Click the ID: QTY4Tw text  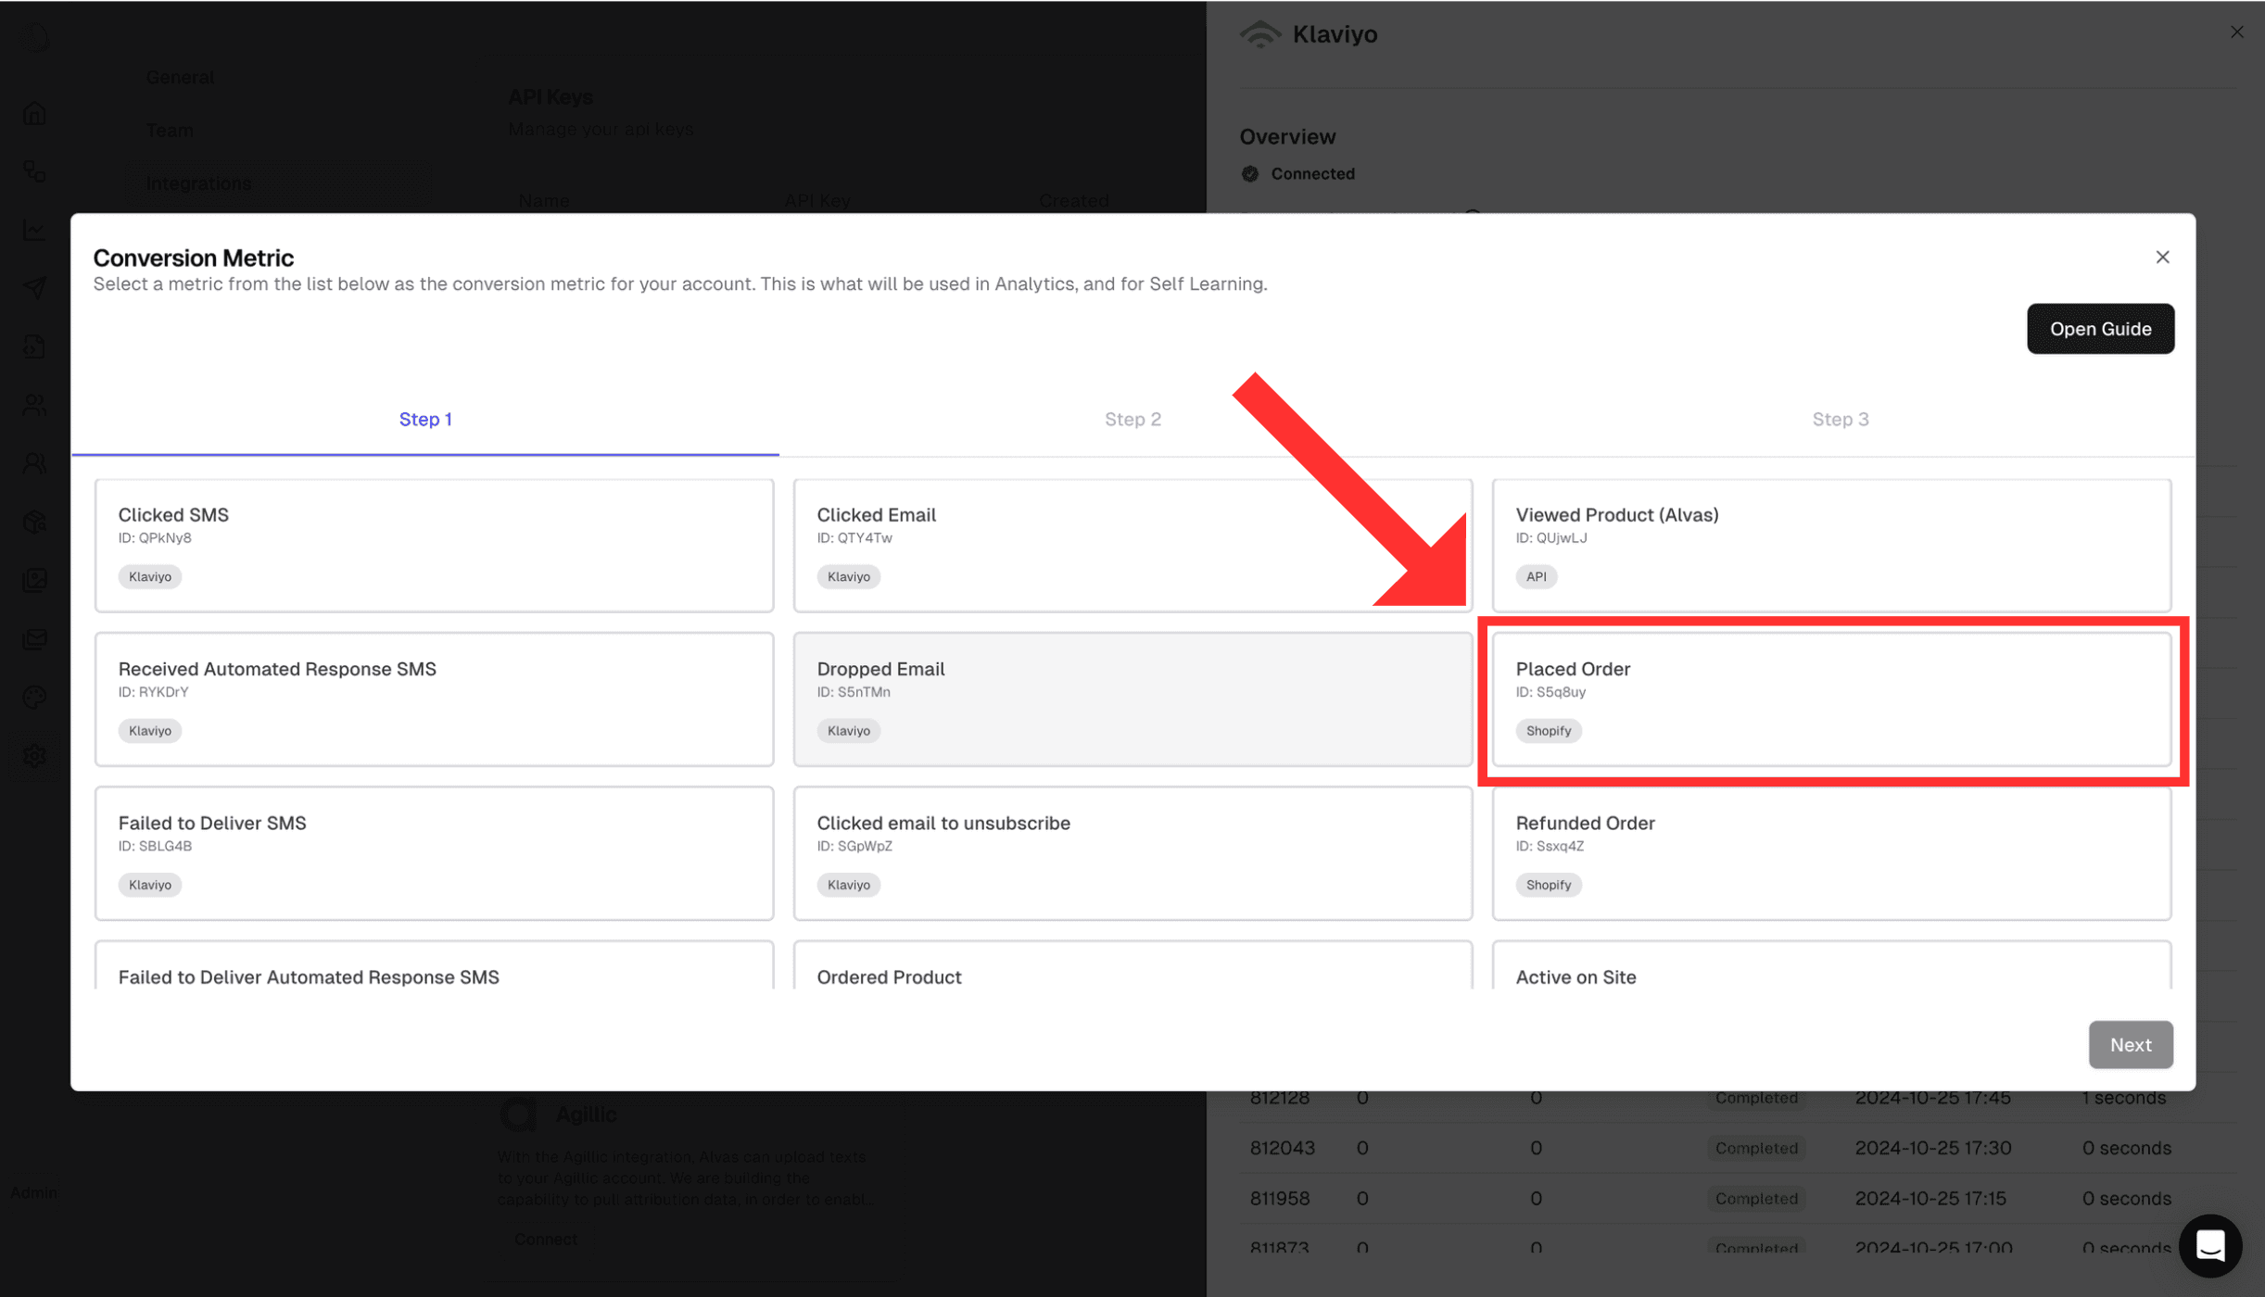(x=854, y=538)
